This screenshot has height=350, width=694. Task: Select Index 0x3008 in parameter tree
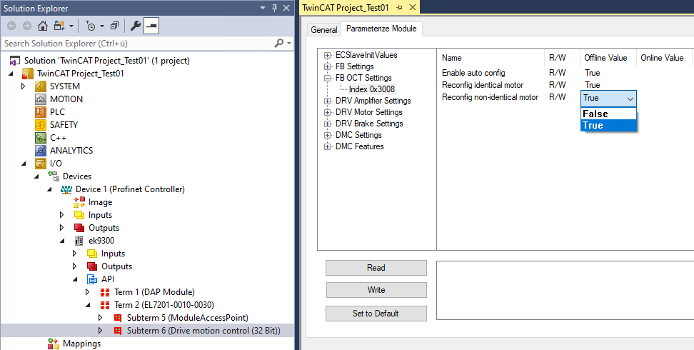tap(372, 89)
